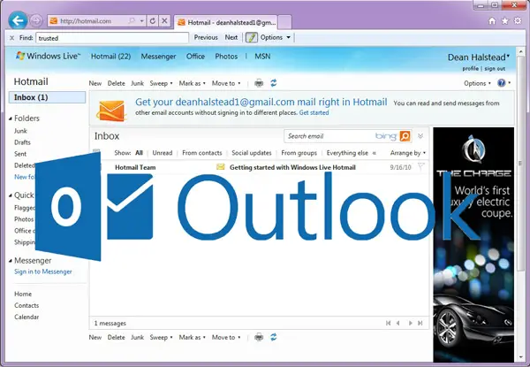Image resolution: width=530 pixels, height=367 pixels.
Task: Open a new browser tab
Action: 284,22
